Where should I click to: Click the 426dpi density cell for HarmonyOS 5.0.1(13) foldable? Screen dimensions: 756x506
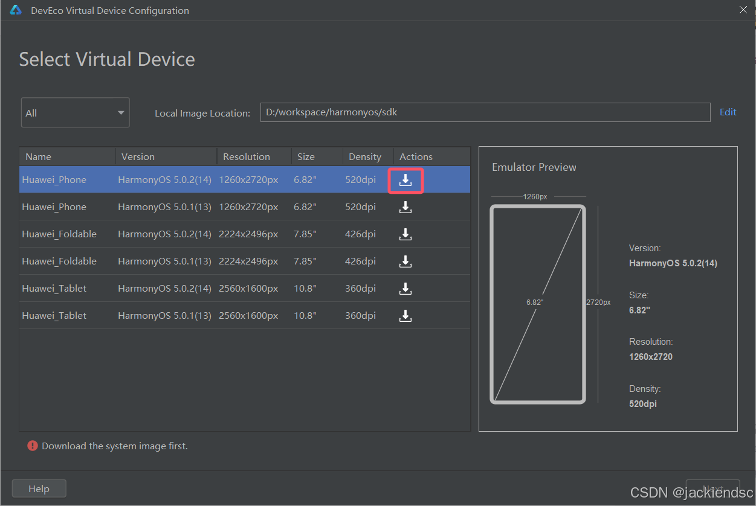click(360, 261)
